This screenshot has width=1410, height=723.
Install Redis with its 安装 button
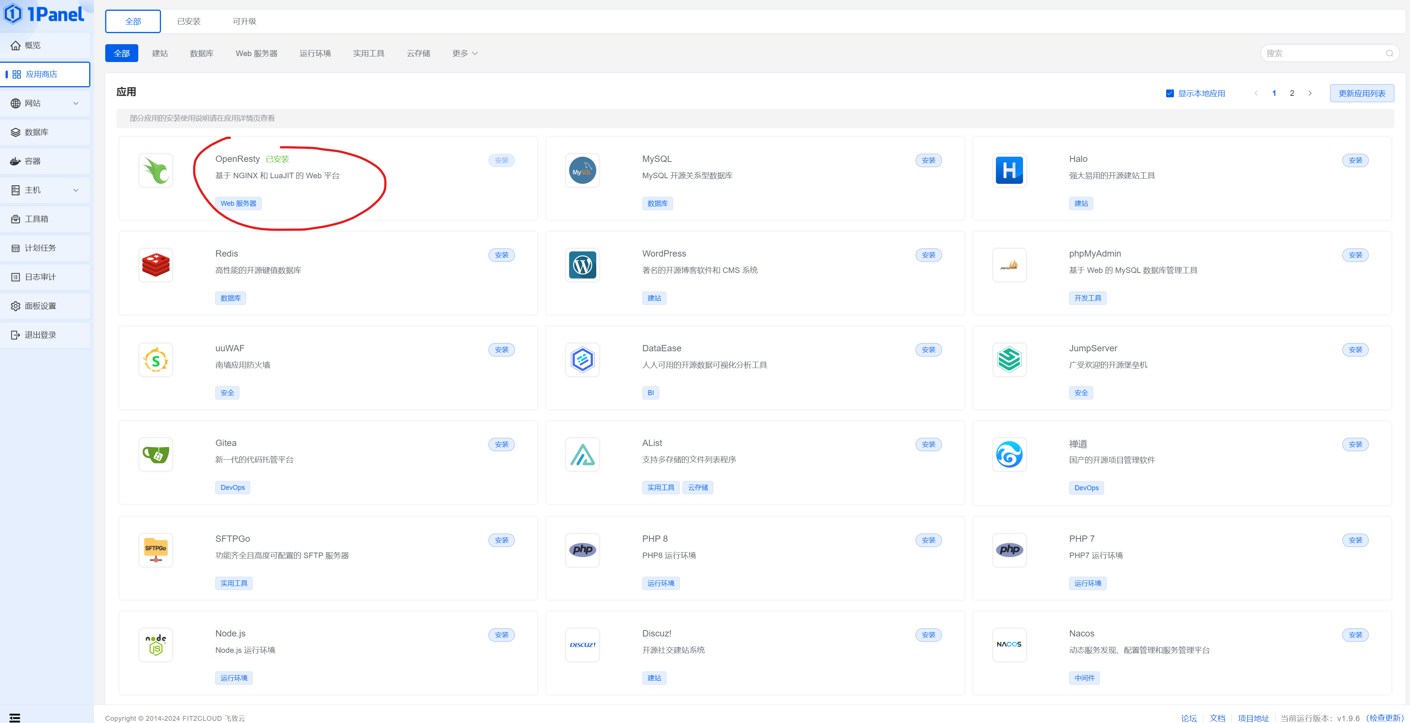tap(501, 255)
